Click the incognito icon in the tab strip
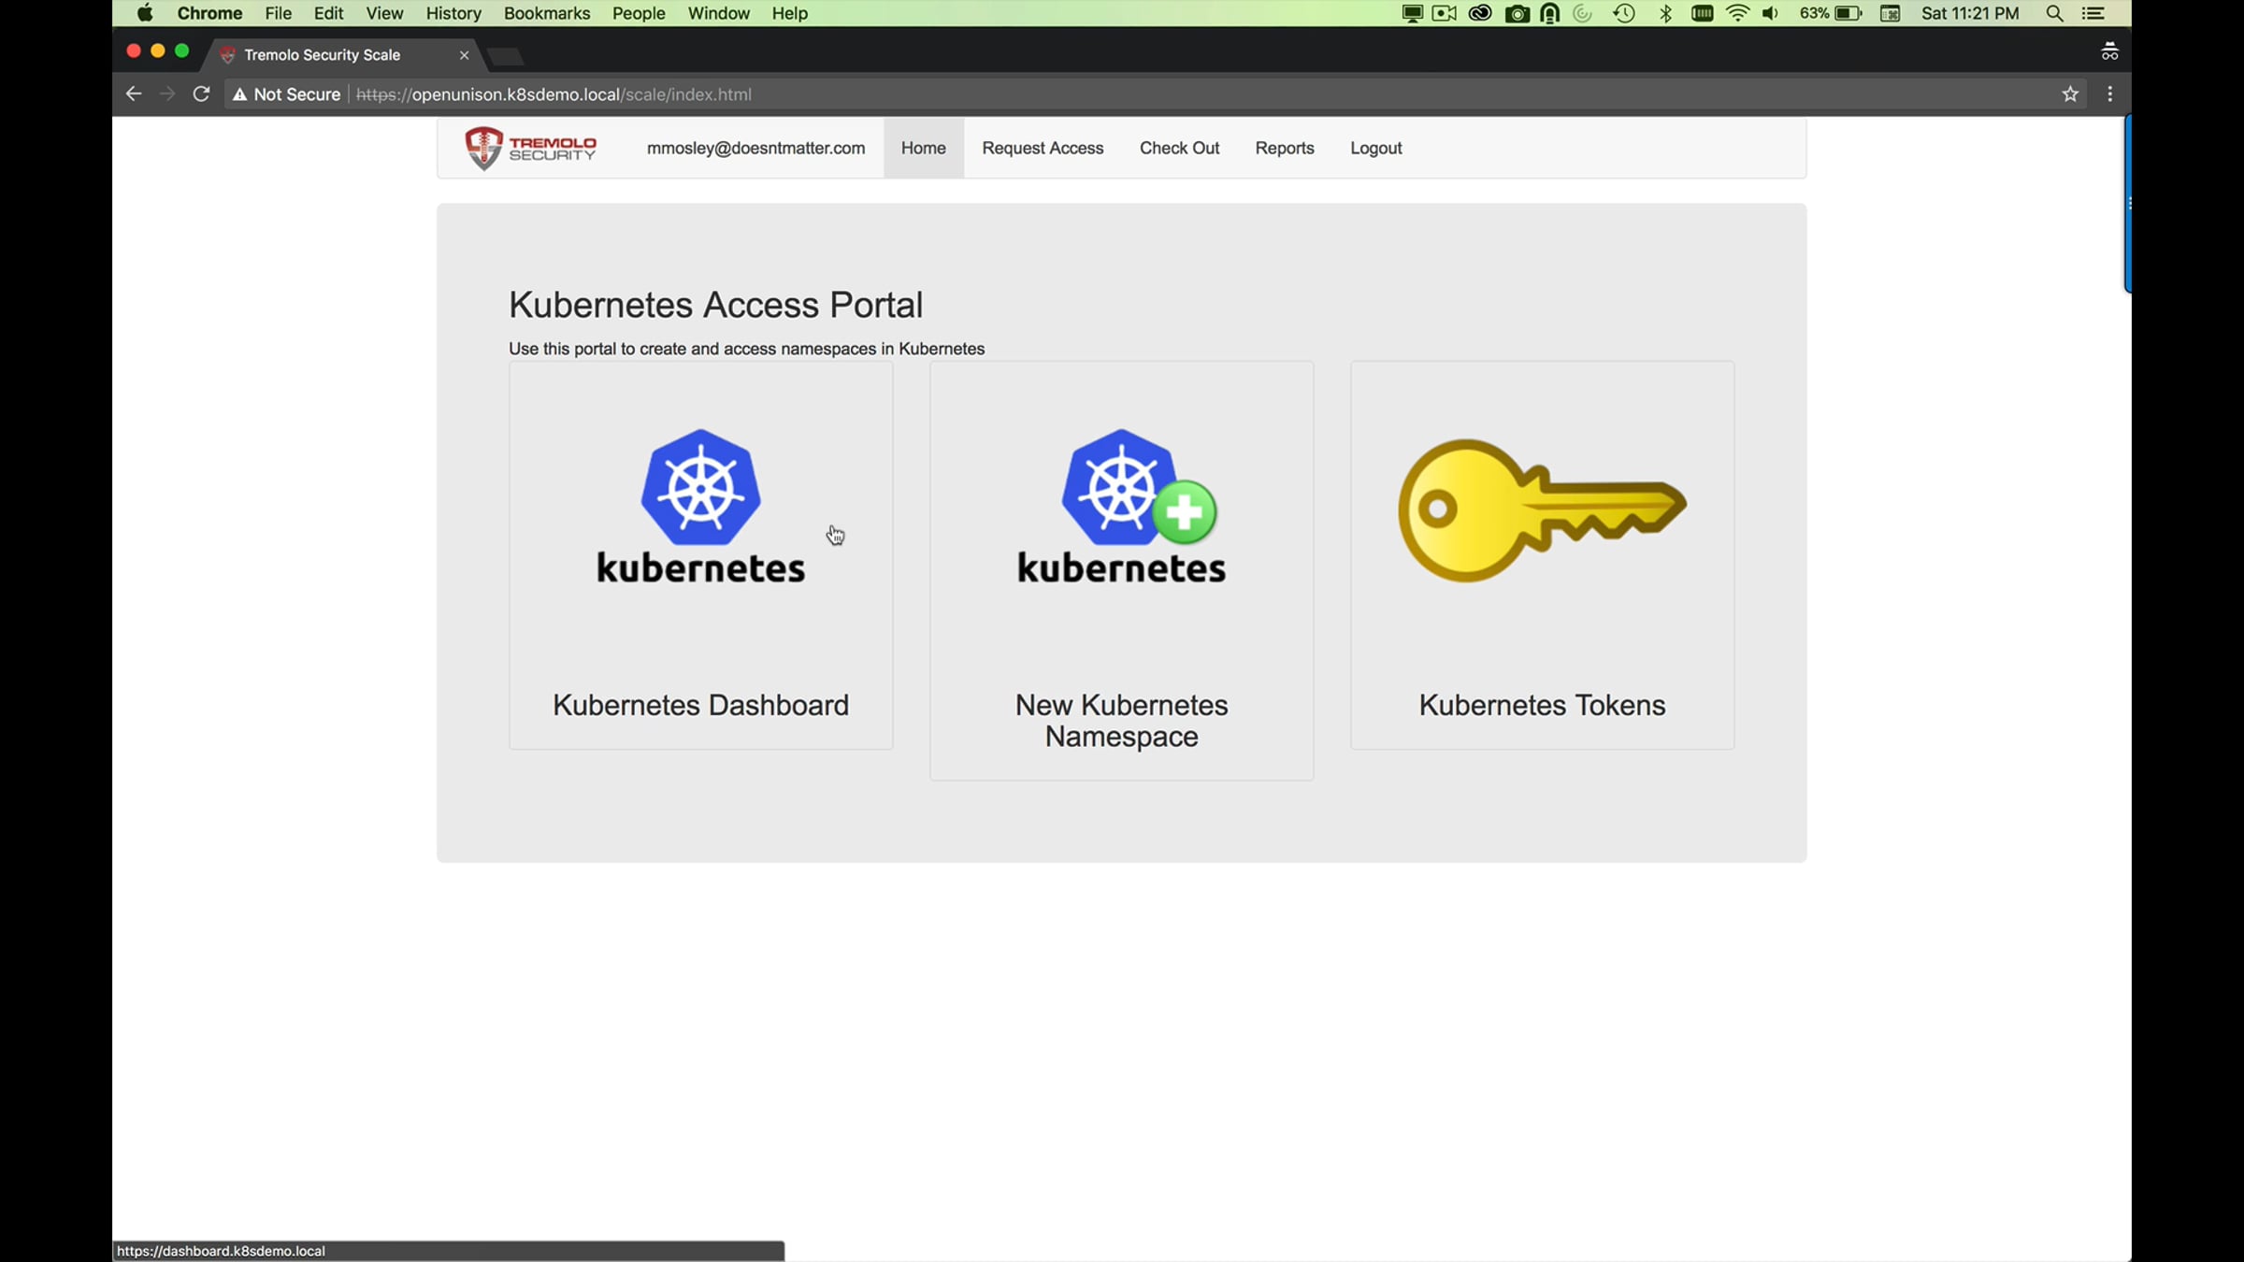 pos(2109,52)
